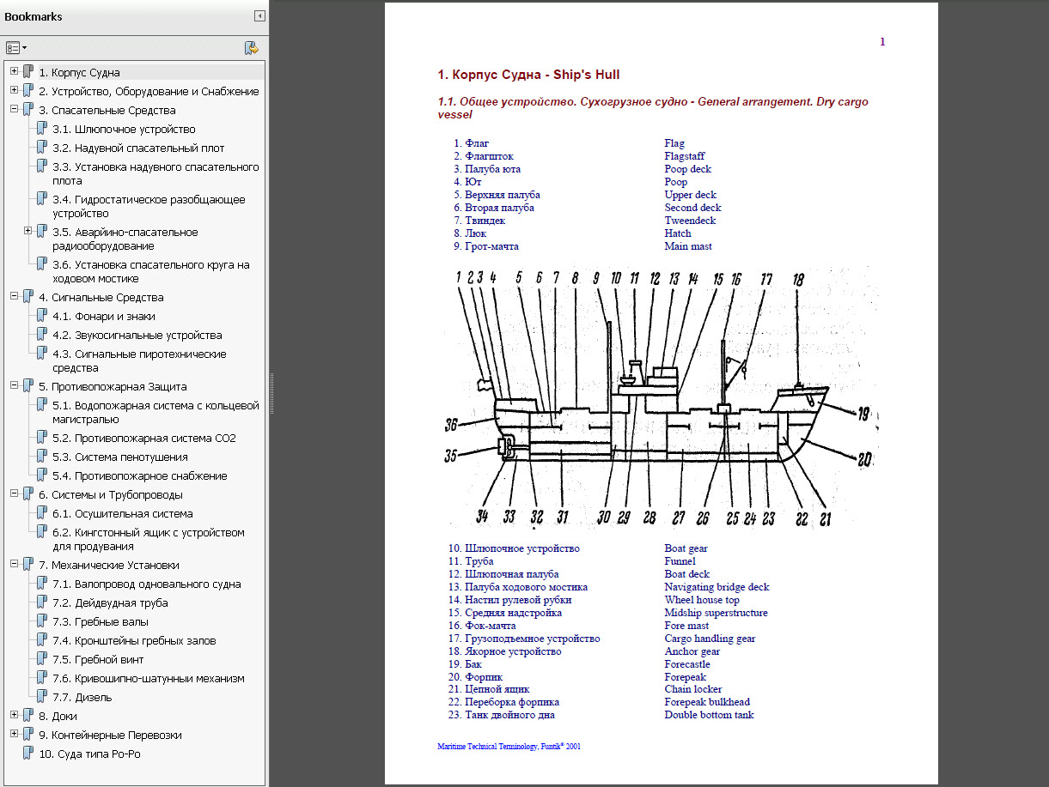Click bookmark icon beside '10. Суда типа Ро-Ро'

coord(28,754)
